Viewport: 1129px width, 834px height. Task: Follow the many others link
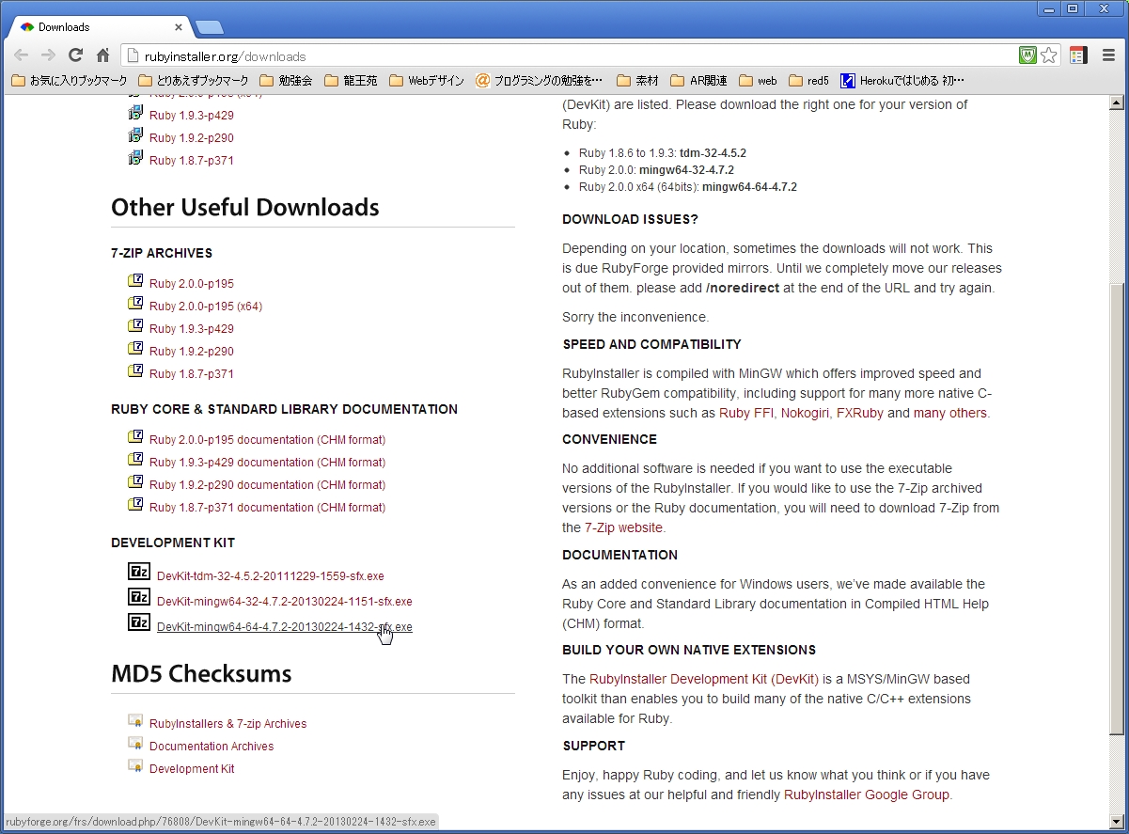(x=950, y=413)
